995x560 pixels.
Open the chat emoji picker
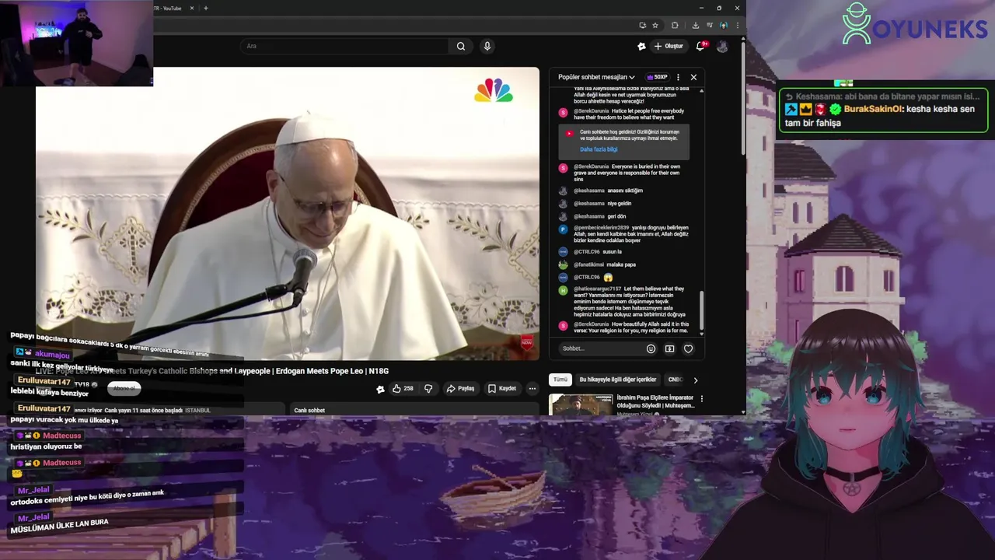(651, 348)
